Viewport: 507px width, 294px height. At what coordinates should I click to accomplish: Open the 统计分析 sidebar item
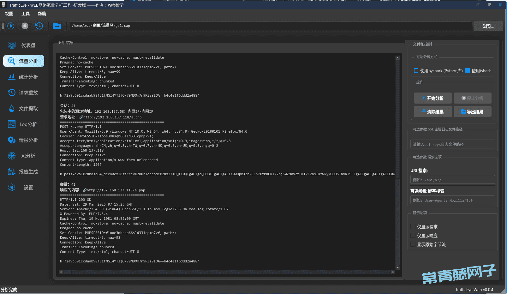(x=24, y=77)
